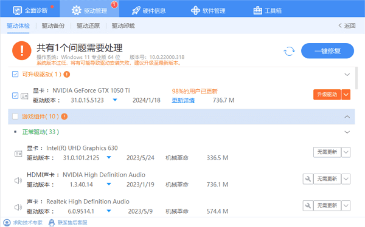Click the Intel(R) UHD Graphics 630 name
The height and width of the screenshot is (227, 365).
pos(82,148)
